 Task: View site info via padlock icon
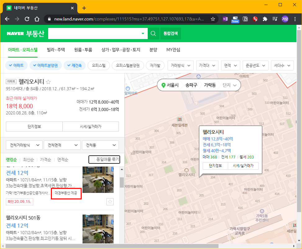point(49,19)
